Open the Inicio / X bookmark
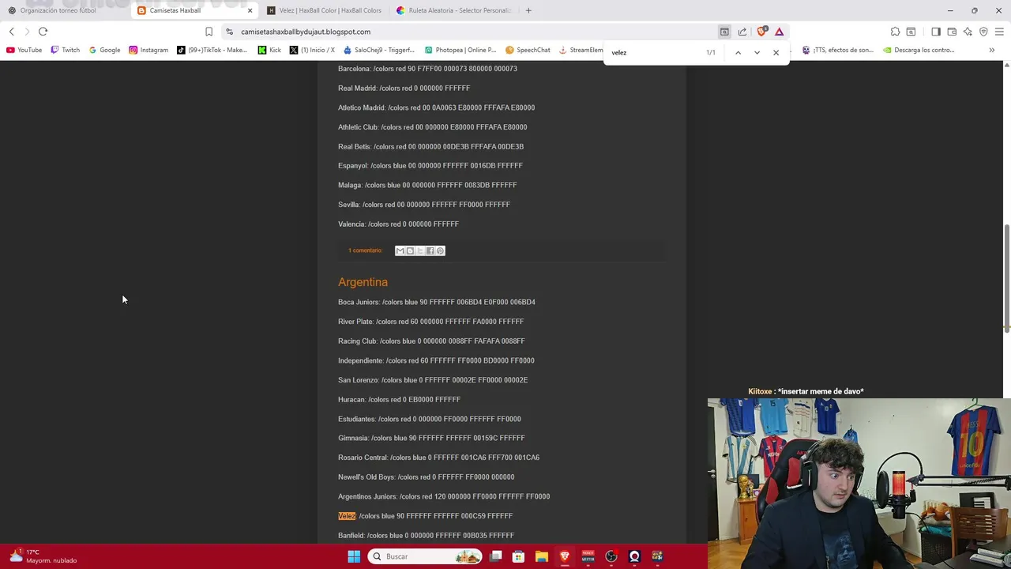Screen dimensions: 1011x569 pos(312,50)
